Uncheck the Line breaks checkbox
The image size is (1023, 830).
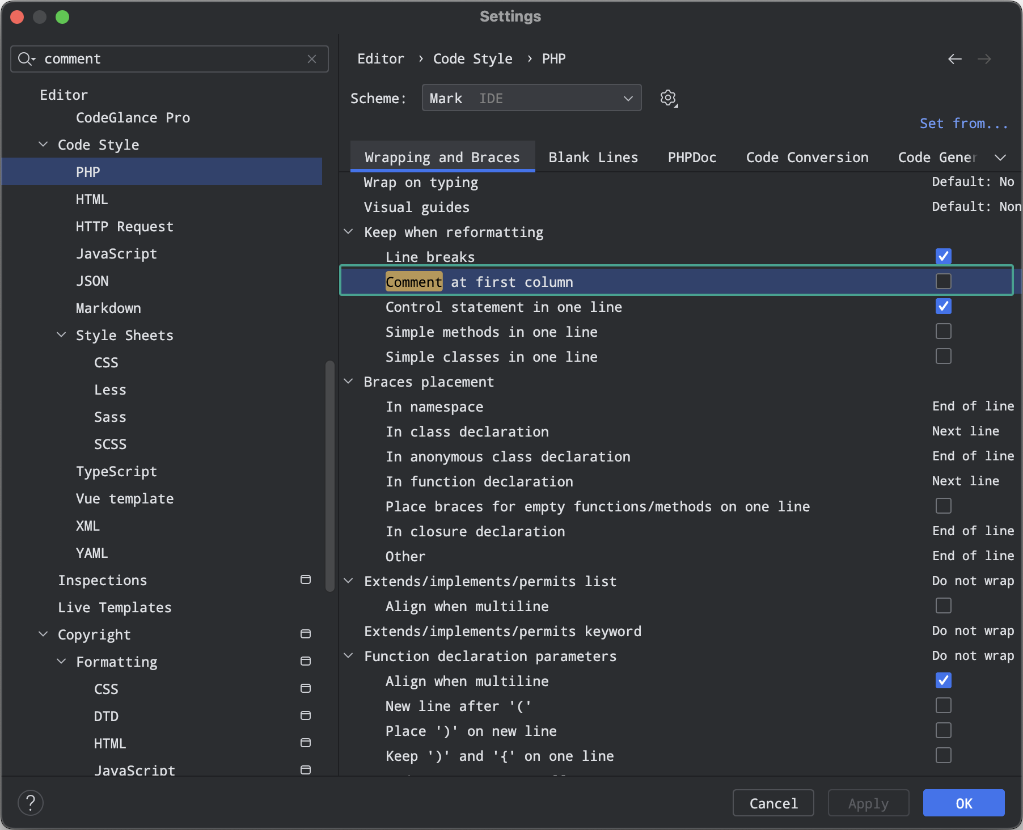(944, 257)
